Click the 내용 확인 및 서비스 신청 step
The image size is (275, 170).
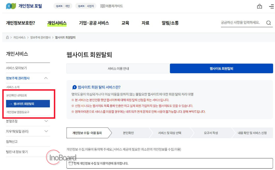point(252,133)
